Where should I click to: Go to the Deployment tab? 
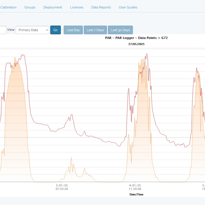point(53,7)
